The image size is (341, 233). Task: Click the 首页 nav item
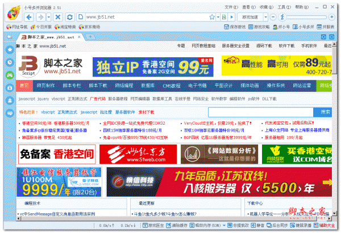tap(24, 86)
